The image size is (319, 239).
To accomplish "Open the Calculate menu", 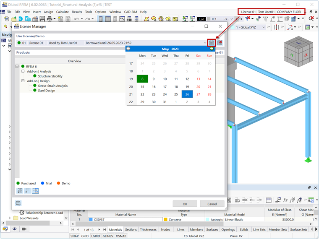I will coord(62,12).
